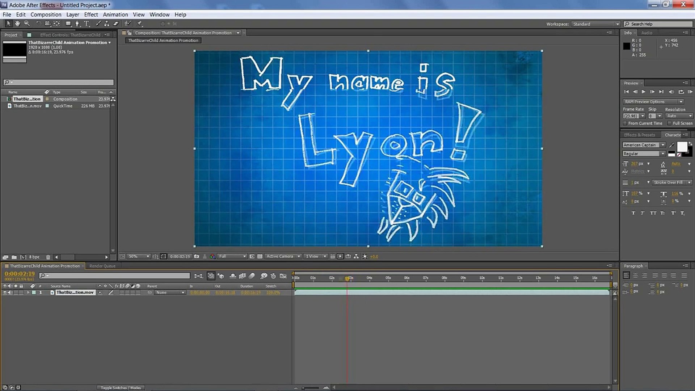
Task: Open the Animation menu
Action: pos(115,14)
